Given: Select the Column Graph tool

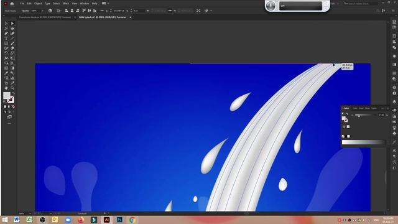Looking at the screenshot, I should (x=12, y=78).
